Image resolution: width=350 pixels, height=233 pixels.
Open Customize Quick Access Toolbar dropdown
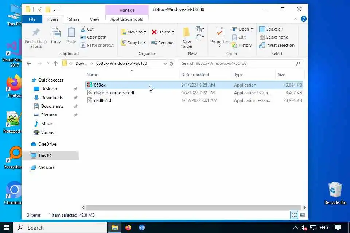point(54,9)
